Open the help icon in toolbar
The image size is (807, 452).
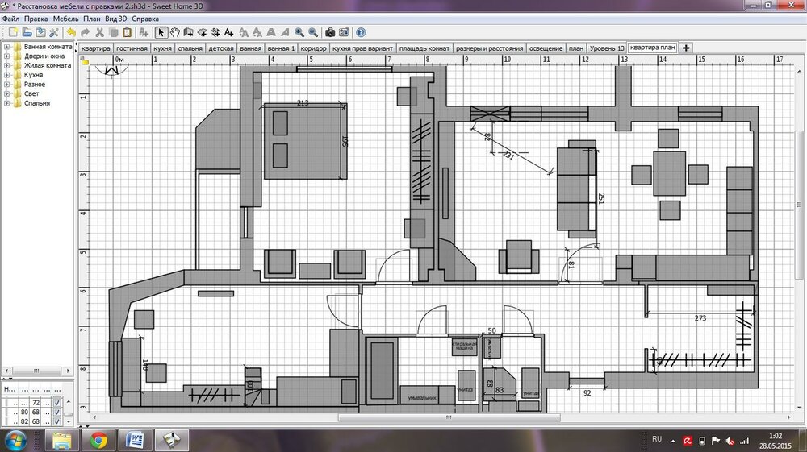(x=361, y=32)
